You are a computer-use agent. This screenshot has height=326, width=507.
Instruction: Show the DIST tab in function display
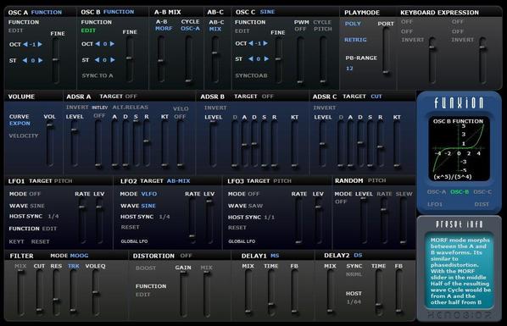pyautogui.click(x=482, y=204)
